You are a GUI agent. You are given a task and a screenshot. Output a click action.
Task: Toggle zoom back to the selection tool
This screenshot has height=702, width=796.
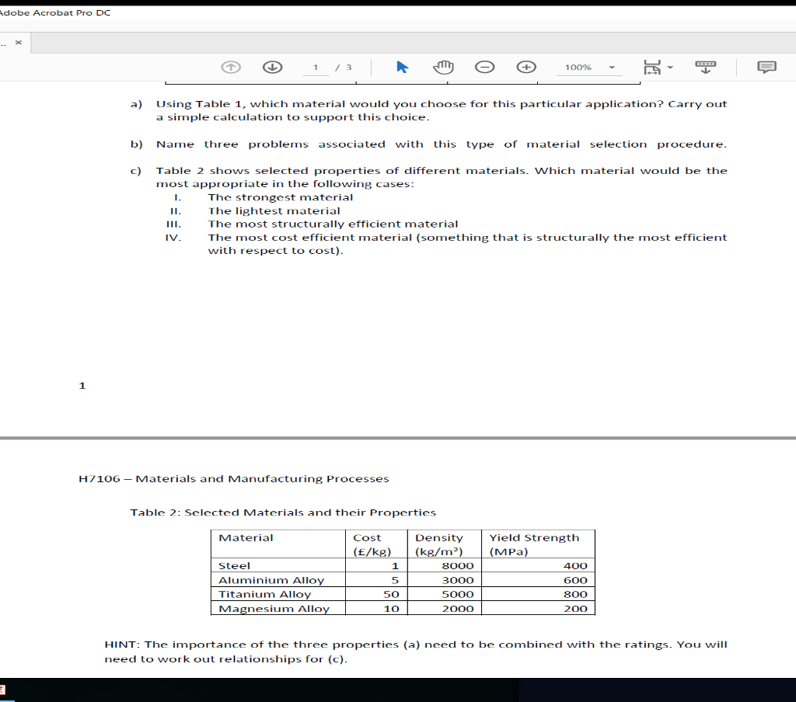[402, 67]
